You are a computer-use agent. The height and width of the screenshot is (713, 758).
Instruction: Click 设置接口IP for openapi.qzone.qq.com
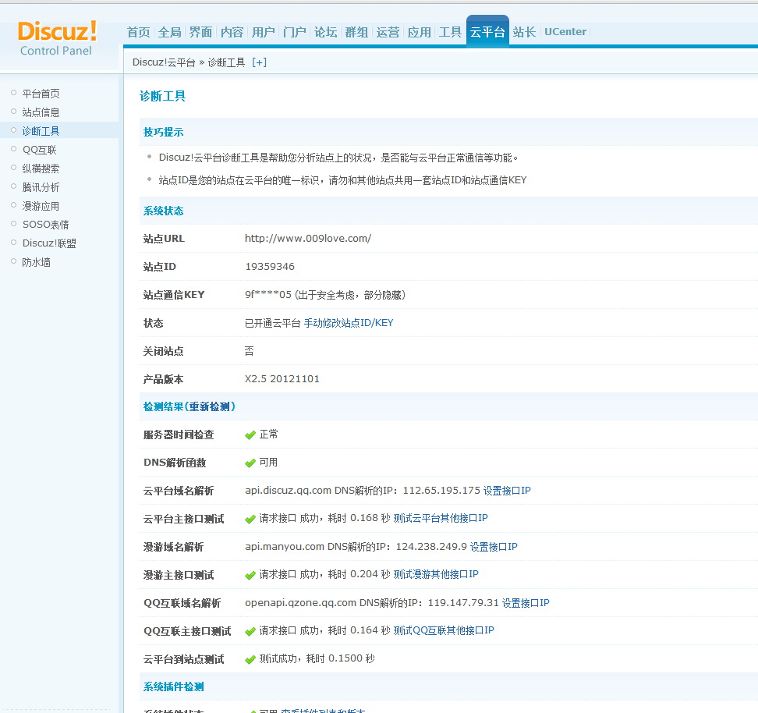[x=526, y=603]
